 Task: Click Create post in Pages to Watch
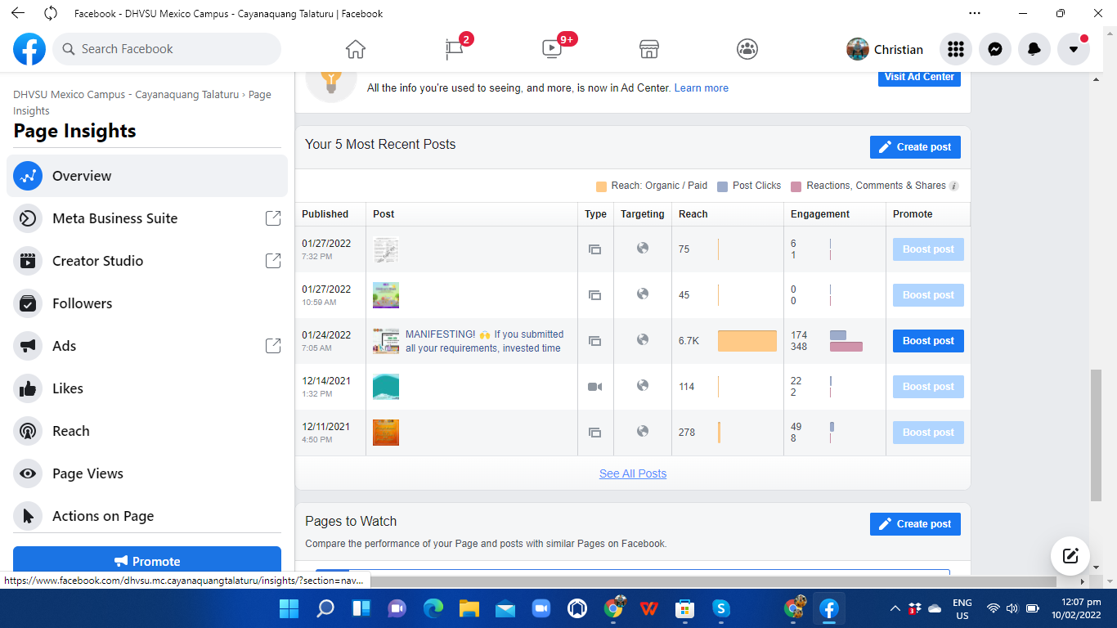915,524
